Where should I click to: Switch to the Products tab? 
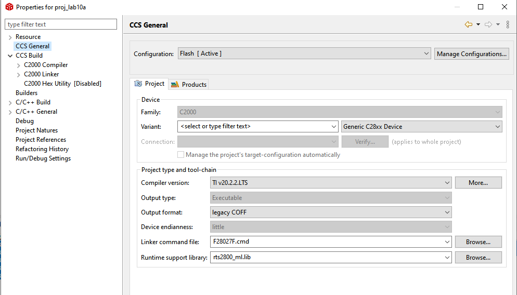click(189, 85)
